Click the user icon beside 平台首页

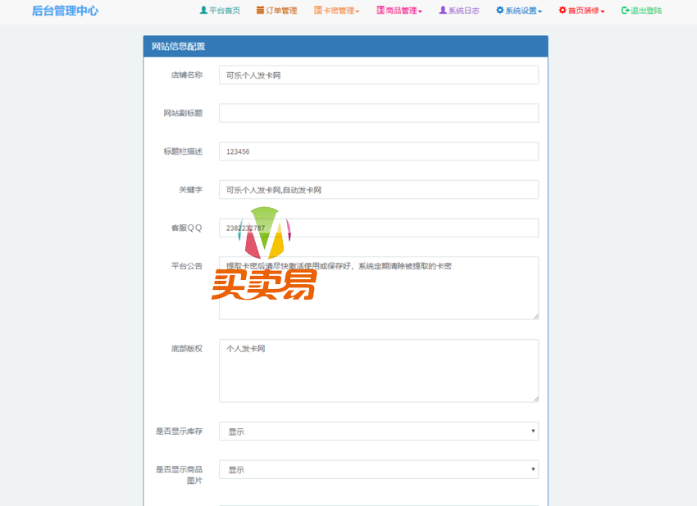203,11
